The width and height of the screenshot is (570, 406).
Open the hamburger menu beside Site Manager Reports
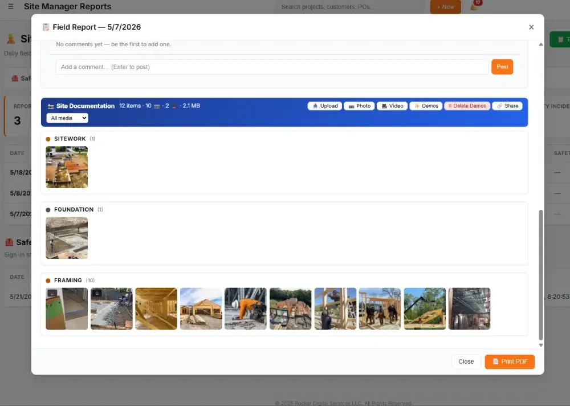10,6
